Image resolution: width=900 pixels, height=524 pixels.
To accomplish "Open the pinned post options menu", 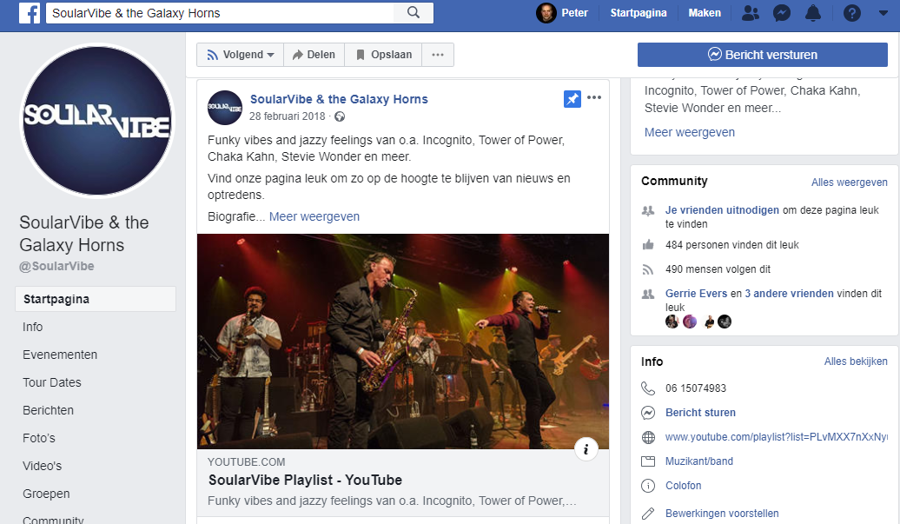I will tap(594, 97).
